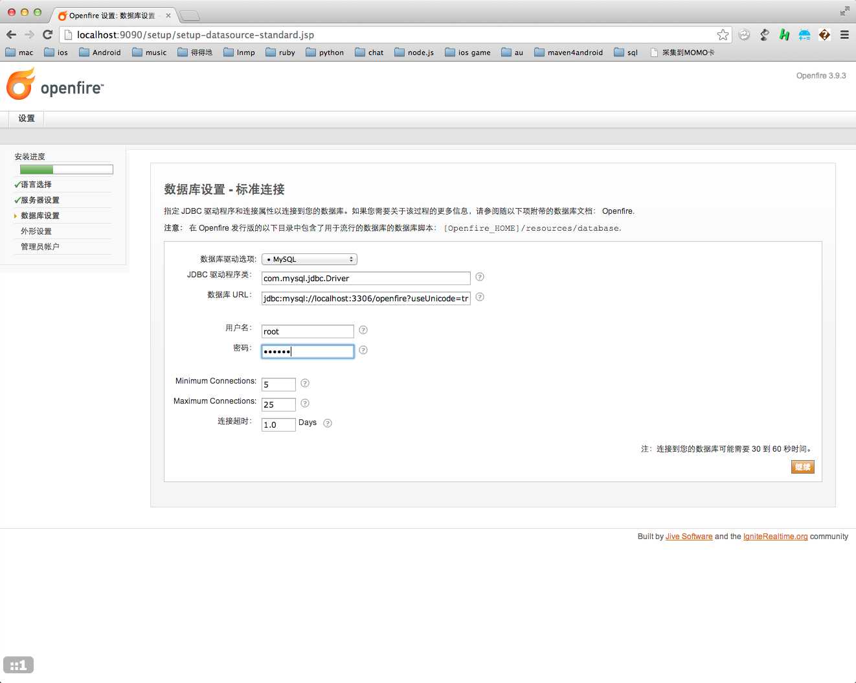This screenshot has width=856, height=683.
Task: Click the orange 继续 continue button
Action: click(803, 467)
